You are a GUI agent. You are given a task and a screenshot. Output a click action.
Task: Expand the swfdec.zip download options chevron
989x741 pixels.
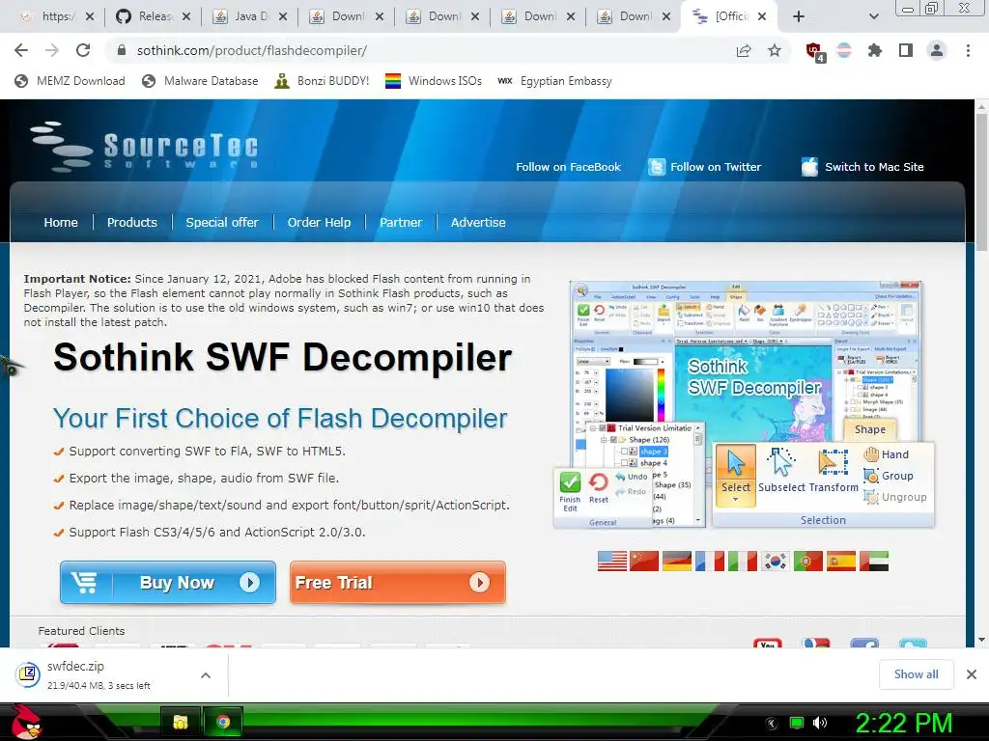[x=205, y=674]
